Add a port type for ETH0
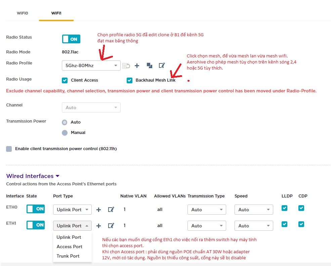The width and height of the screenshot is (331, 266). (x=98, y=210)
